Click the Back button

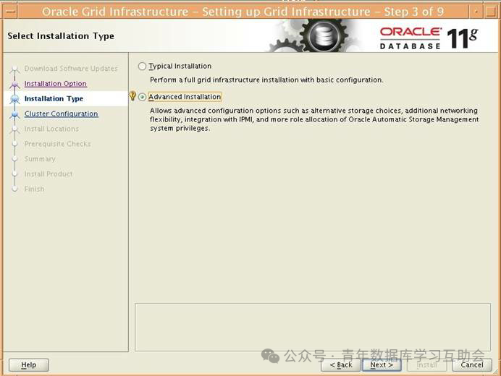tap(340, 365)
